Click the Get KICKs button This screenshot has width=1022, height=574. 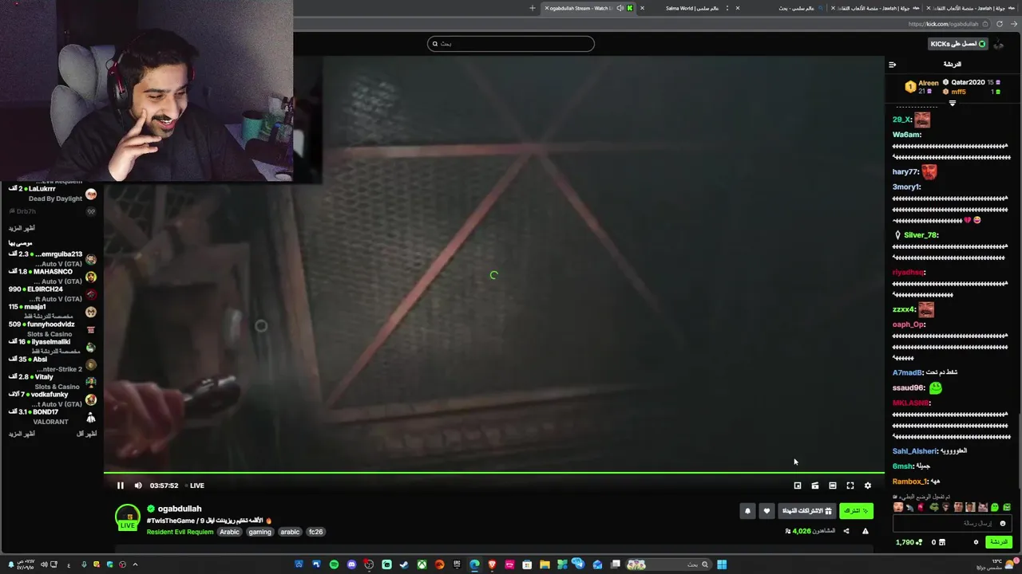[958, 44]
